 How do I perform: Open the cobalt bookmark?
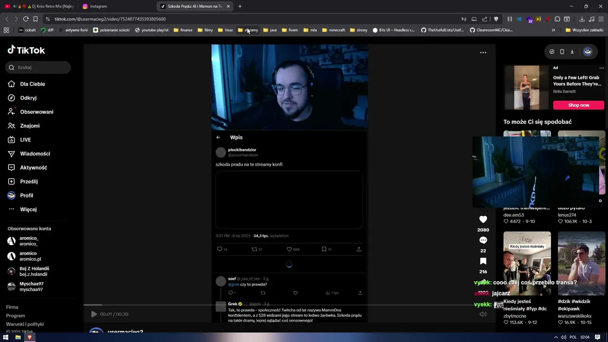click(x=27, y=30)
